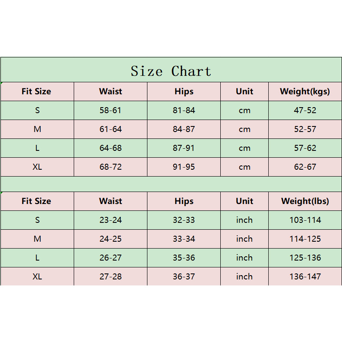Image resolution: width=342 pixels, height=342 pixels.
Task: Select the hips cell 32-33
Action: point(184,220)
